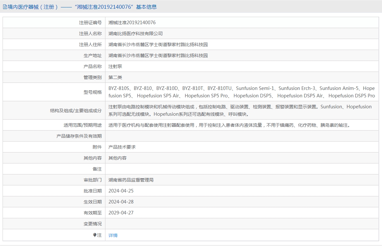Image resolution: width=382 pixels, height=246 pixels.
Task: Click 其他内容 value text
Action: tap(117, 158)
